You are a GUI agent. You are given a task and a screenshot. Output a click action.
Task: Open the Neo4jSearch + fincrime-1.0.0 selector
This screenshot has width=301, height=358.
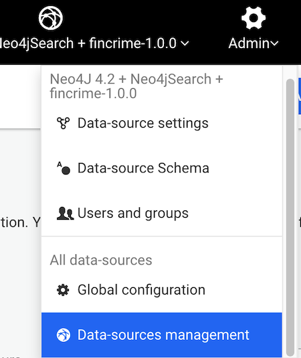pyautogui.click(x=94, y=43)
